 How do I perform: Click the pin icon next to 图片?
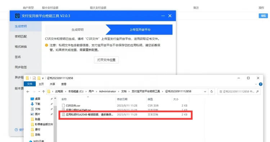(51, 114)
